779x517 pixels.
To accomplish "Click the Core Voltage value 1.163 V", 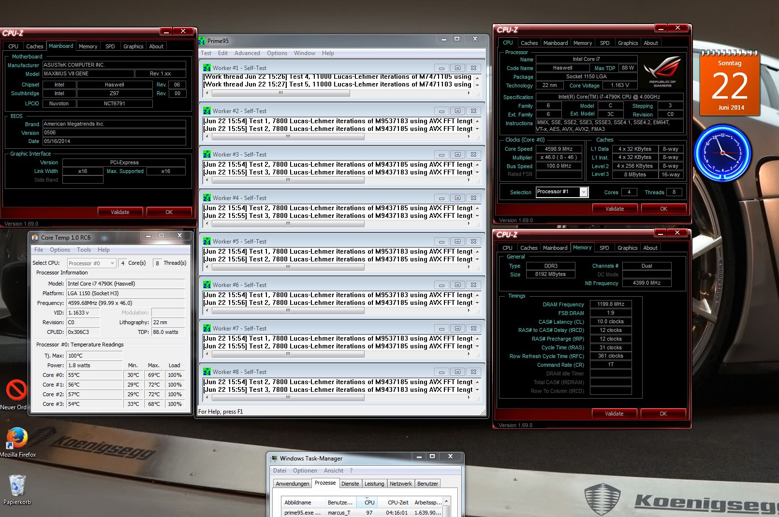I will (x=620, y=86).
